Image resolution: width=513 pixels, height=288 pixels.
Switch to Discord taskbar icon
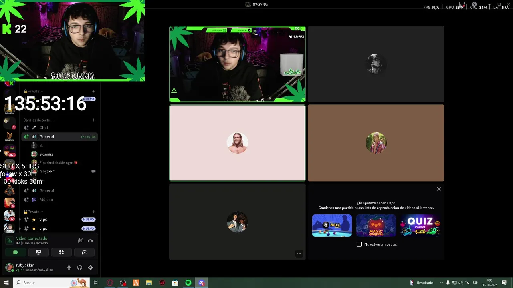pos(202,283)
